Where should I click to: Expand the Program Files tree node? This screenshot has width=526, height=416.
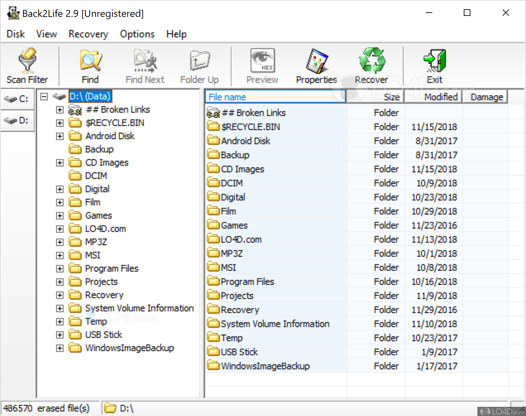pyautogui.click(x=60, y=269)
